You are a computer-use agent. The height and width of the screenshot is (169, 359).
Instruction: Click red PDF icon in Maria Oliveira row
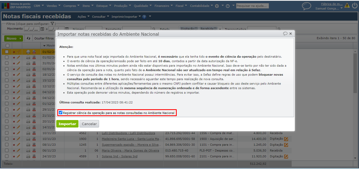[x=34, y=150]
